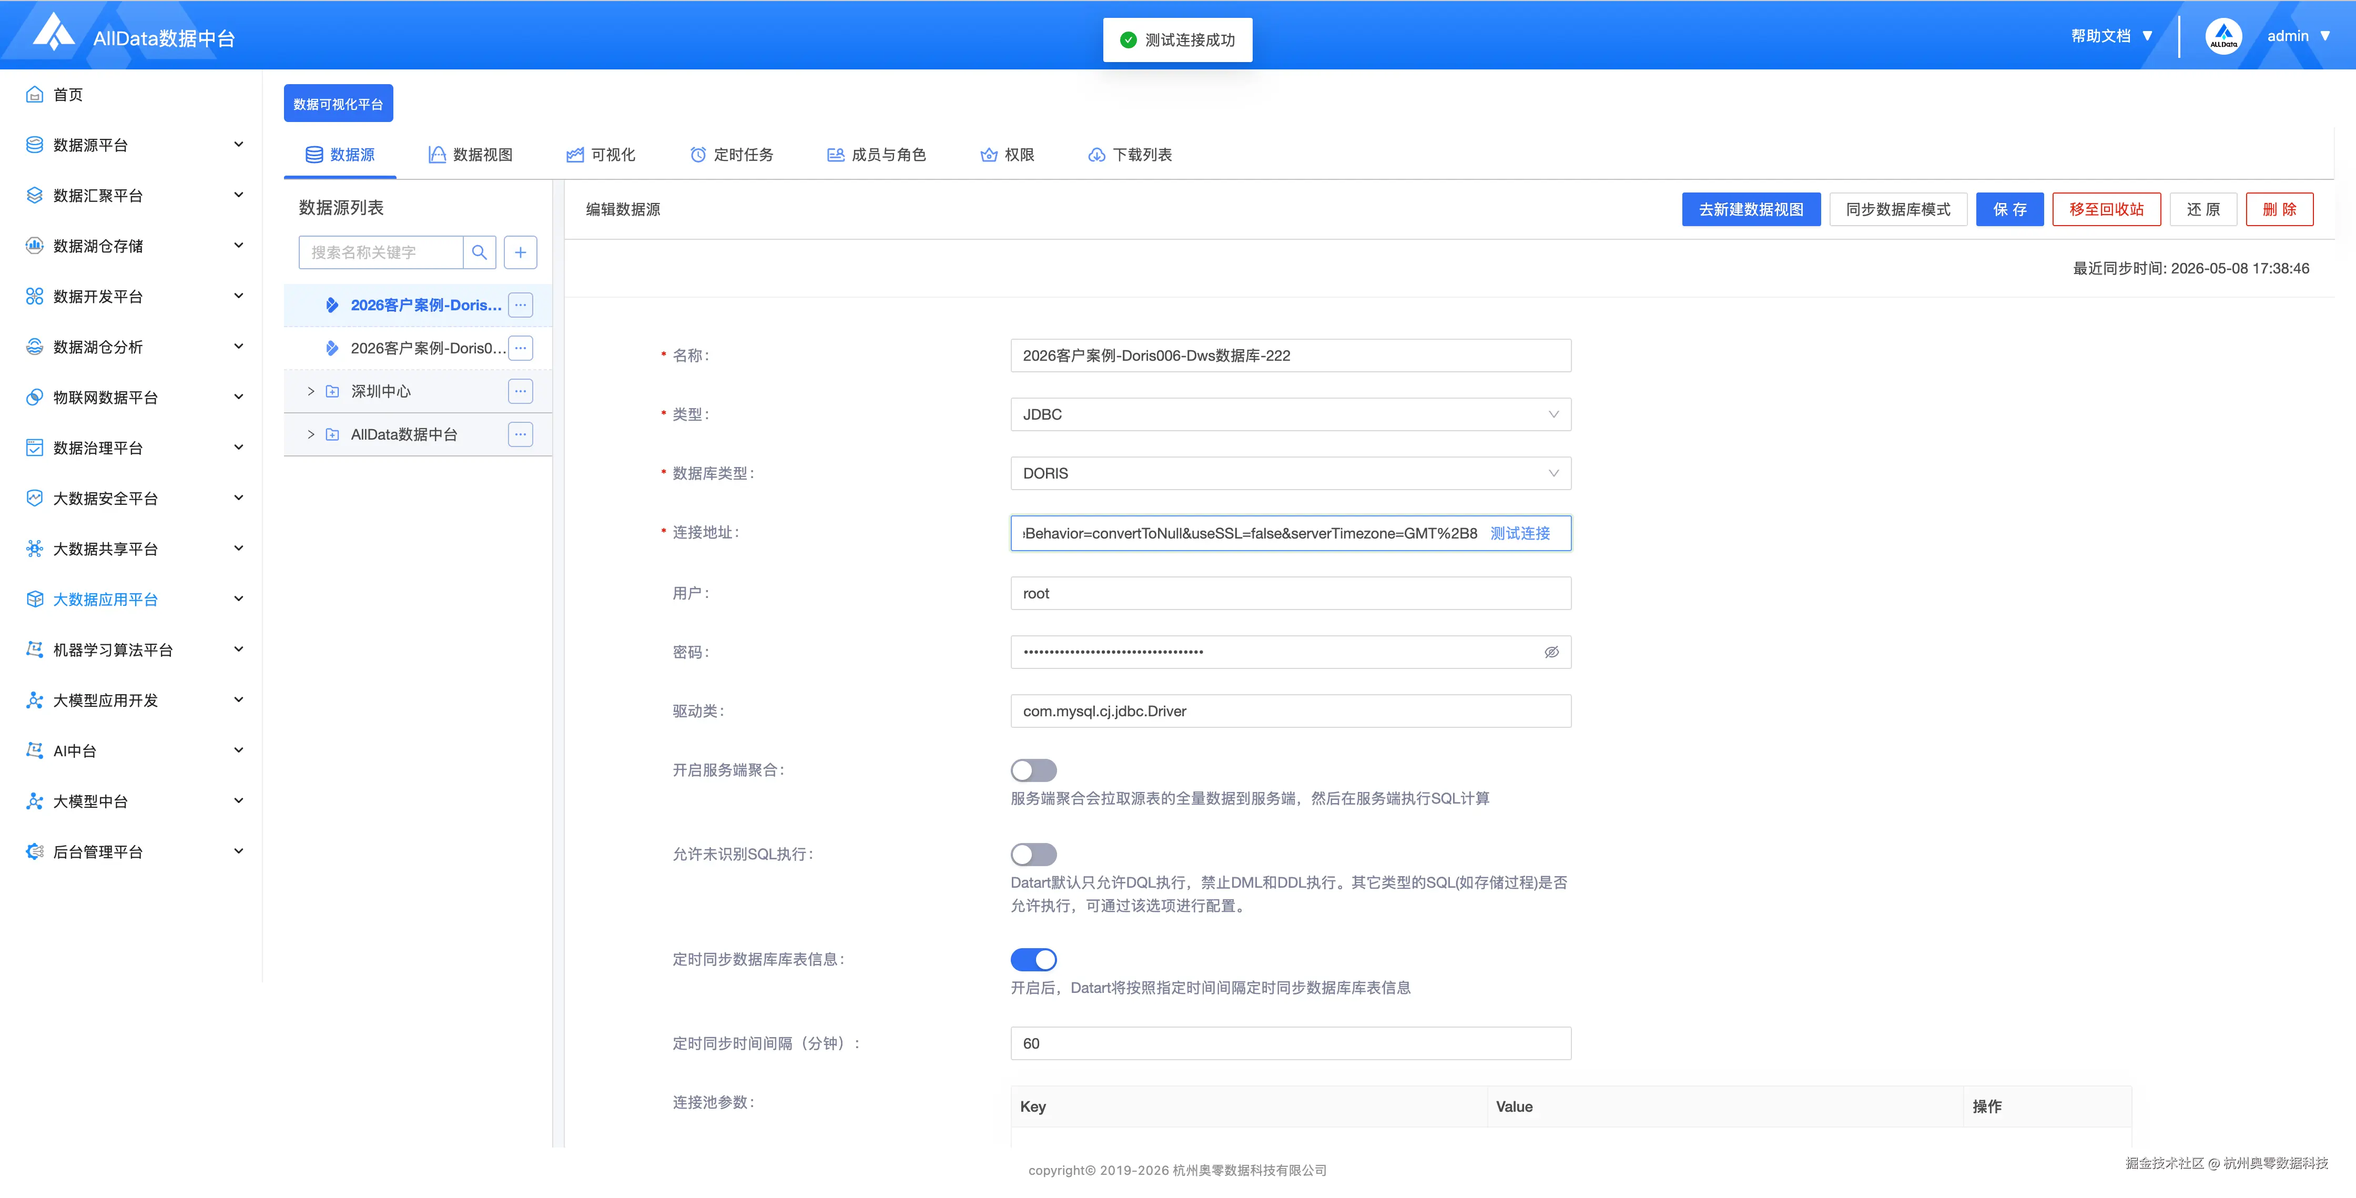Click the AllData logo in header
Image resolution: width=2356 pixels, height=1198 pixels.
[x=54, y=33]
